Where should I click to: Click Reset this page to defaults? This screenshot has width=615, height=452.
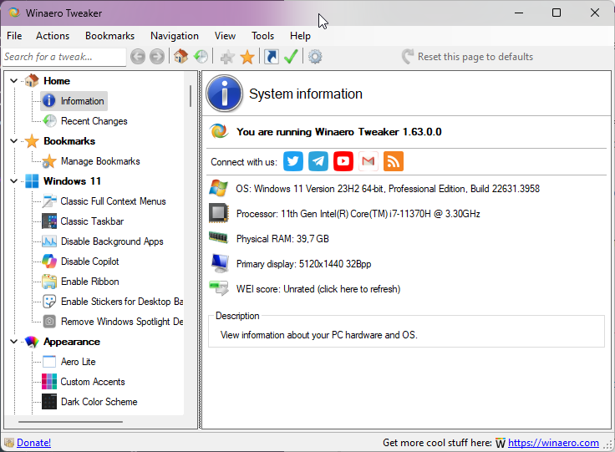click(x=467, y=57)
